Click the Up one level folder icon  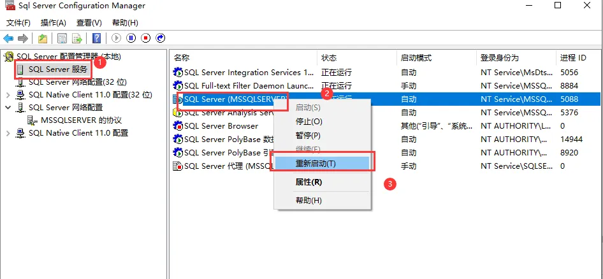(x=42, y=38)
